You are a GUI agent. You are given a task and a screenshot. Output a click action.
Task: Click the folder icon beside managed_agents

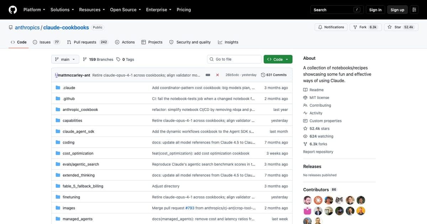(x=58, y=219)
